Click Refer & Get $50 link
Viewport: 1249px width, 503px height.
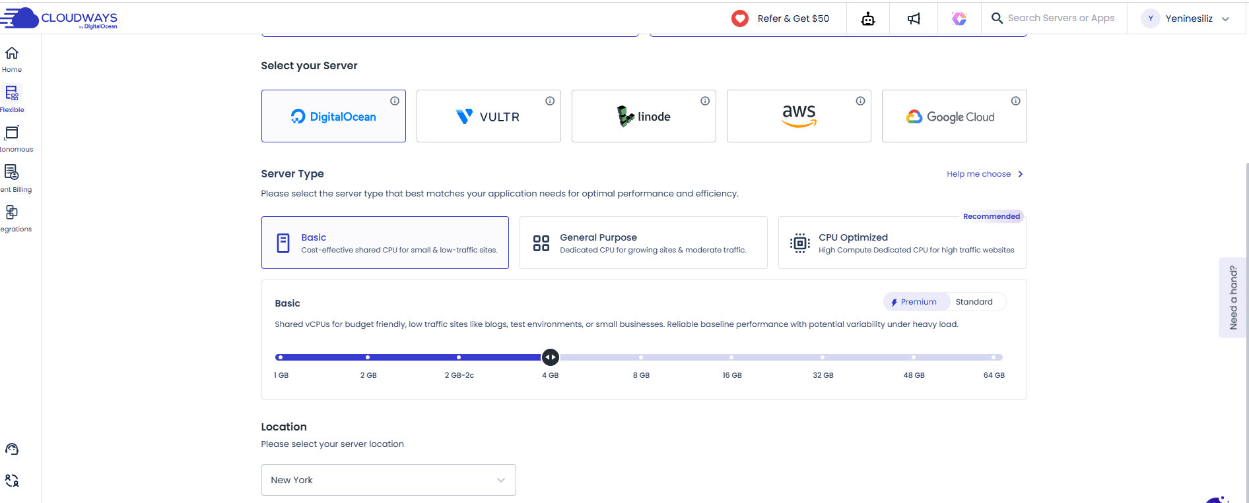[781, 18]
